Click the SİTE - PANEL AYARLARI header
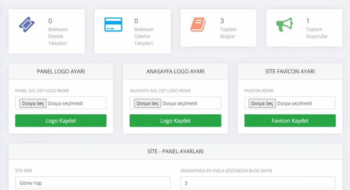This screenshot has width=350, height=190. coord(175,152)
